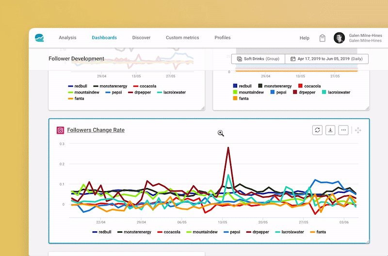The height and width of the screenshot is (256, 388).
Task: Click pepsi square swatch in right chart legend
Action: [x=273, y=92]
